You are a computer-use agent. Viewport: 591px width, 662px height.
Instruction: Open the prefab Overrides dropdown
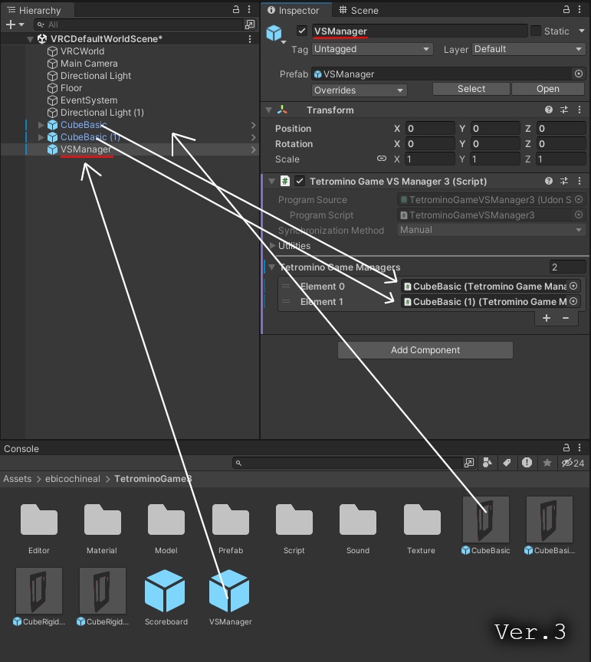pyautogui.click(x=359, y=90)
